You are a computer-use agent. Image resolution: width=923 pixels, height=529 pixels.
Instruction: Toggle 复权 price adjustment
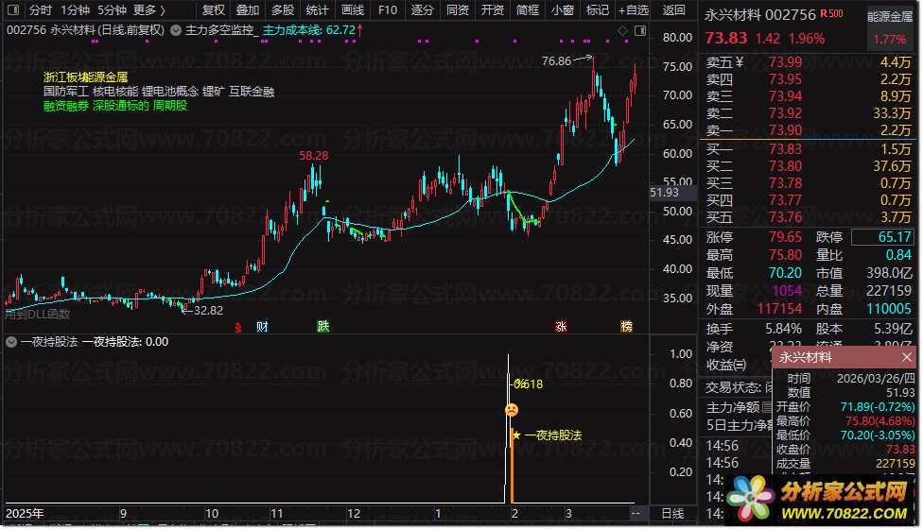215,10
